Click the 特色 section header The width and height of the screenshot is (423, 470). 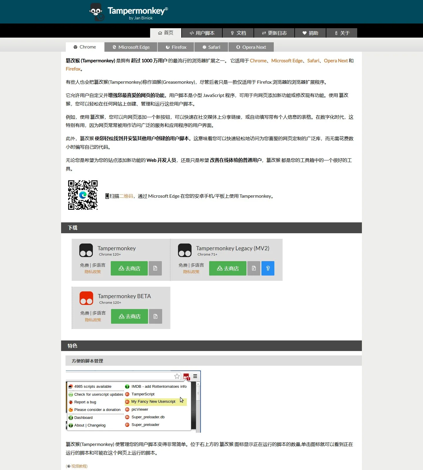(211, 346)
